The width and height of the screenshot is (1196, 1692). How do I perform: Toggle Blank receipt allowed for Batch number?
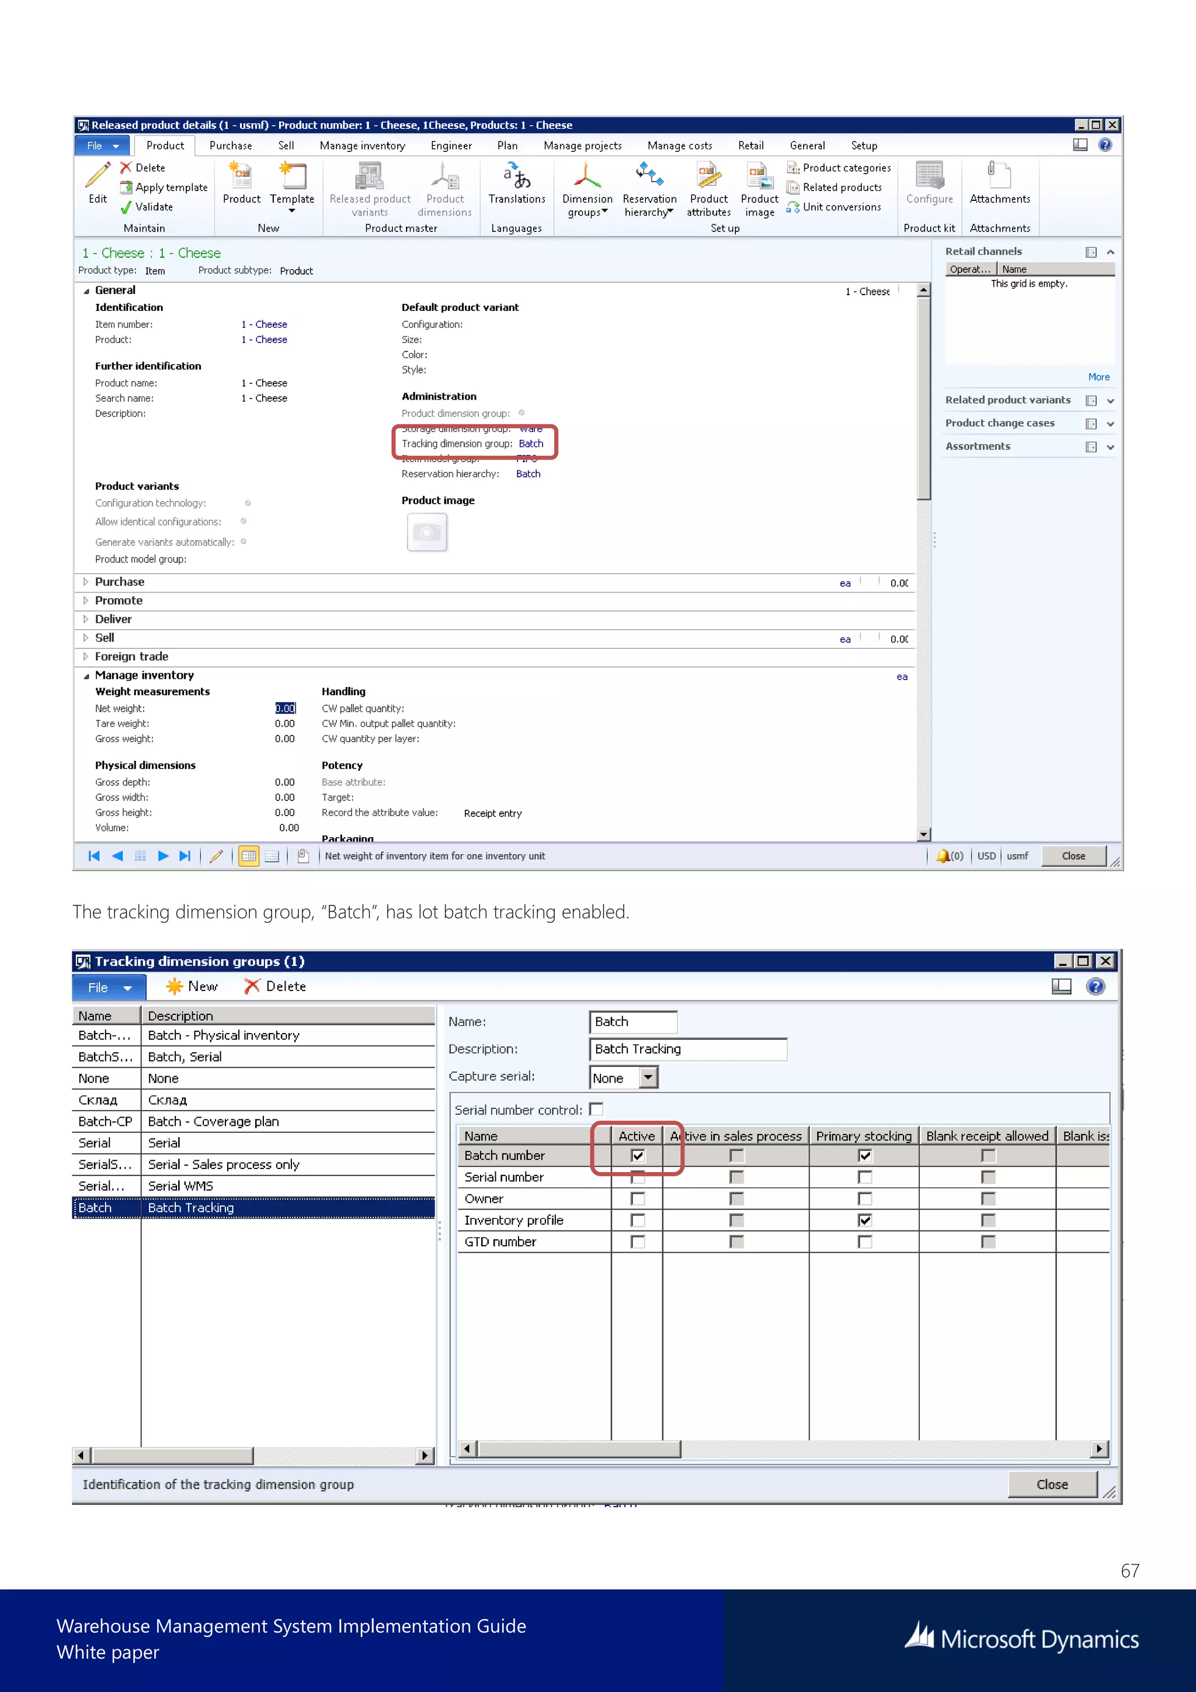988,1156
